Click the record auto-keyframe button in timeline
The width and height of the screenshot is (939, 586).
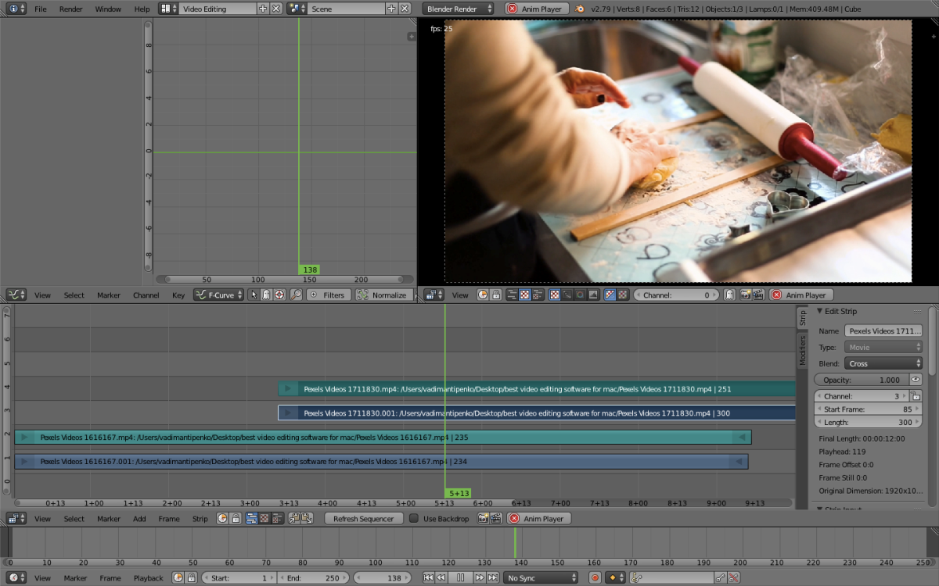pos(595,578)
